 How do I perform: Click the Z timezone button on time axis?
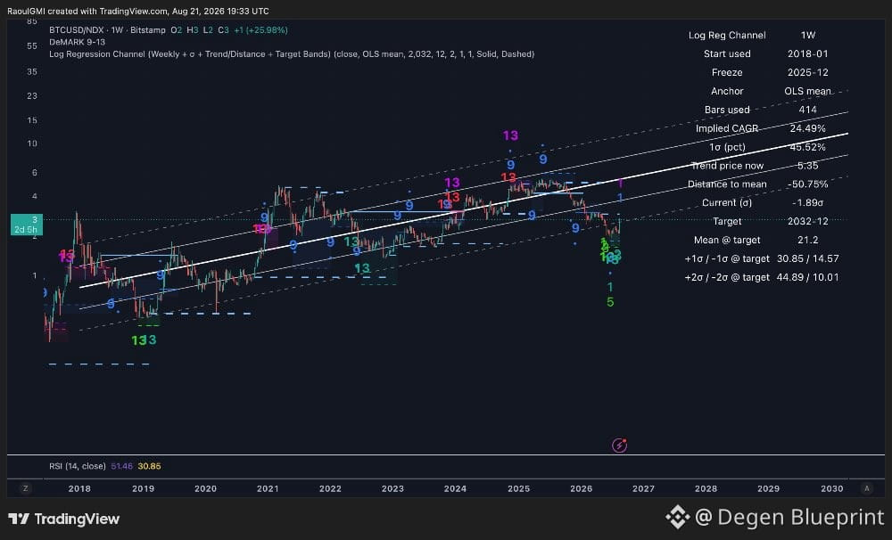[25, 488]
